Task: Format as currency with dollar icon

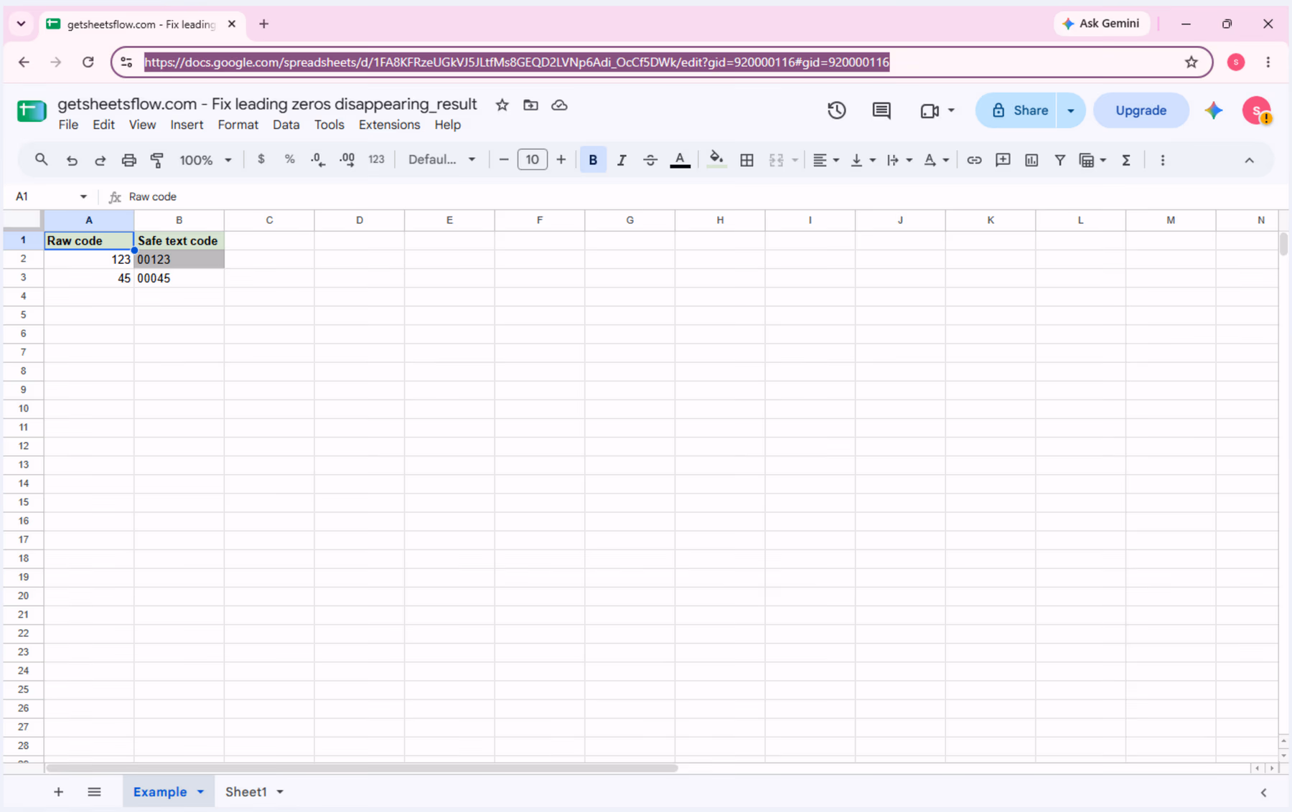Action: [x=261, y=159]
